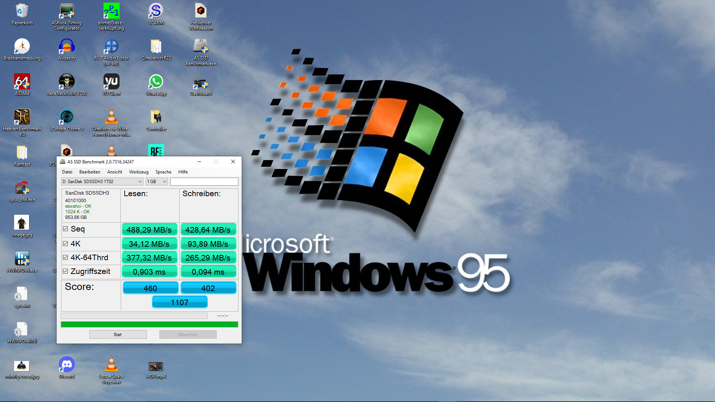715x402 pixels.
Task: Disable the Zugriffszeit test checkbox
Action: (66, 271)
